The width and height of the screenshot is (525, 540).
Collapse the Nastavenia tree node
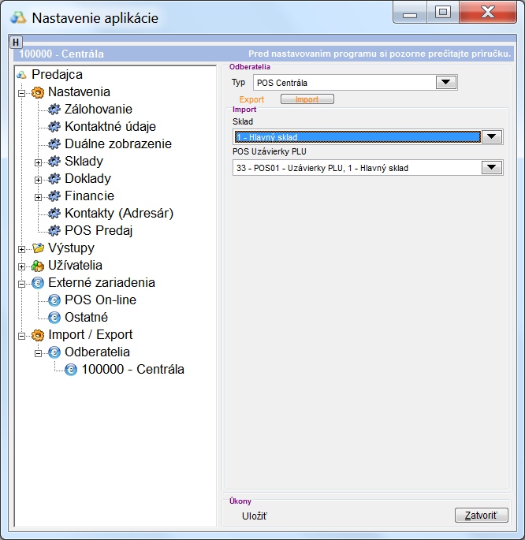[21, 92]
